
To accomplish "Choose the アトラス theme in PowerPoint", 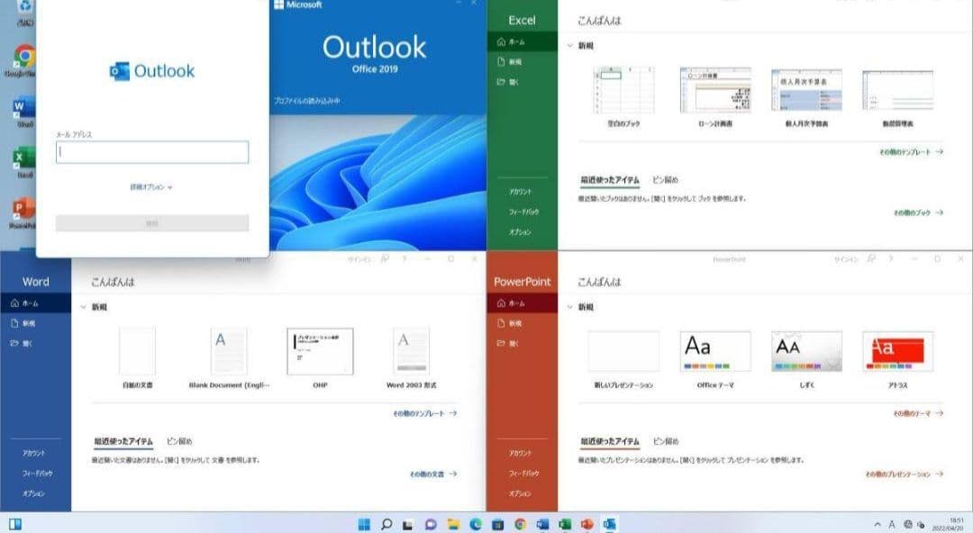I will (896, 350).
